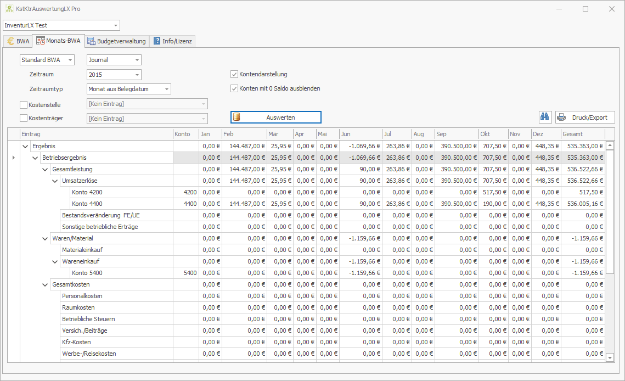Click the scroll down arrow of the table
Screen dimensions: 625x381
pos(610,357)
